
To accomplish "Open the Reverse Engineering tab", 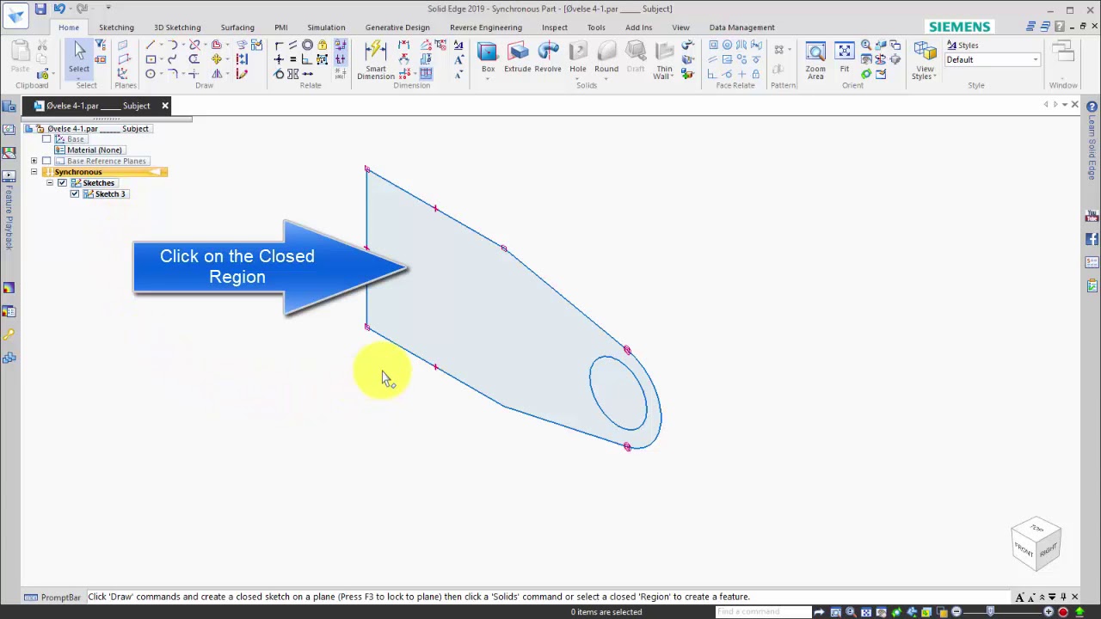I will pyautogui.click(x=486, y=28).
